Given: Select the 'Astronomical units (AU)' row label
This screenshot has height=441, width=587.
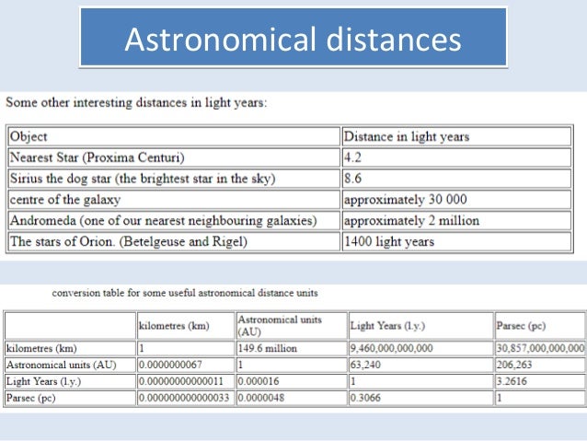Looking at the screenshot, I should coord(70,365).
